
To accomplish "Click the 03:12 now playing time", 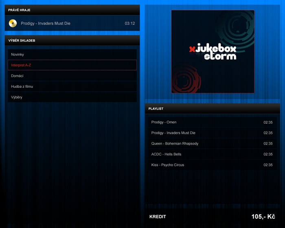I will tap(129, 24).
